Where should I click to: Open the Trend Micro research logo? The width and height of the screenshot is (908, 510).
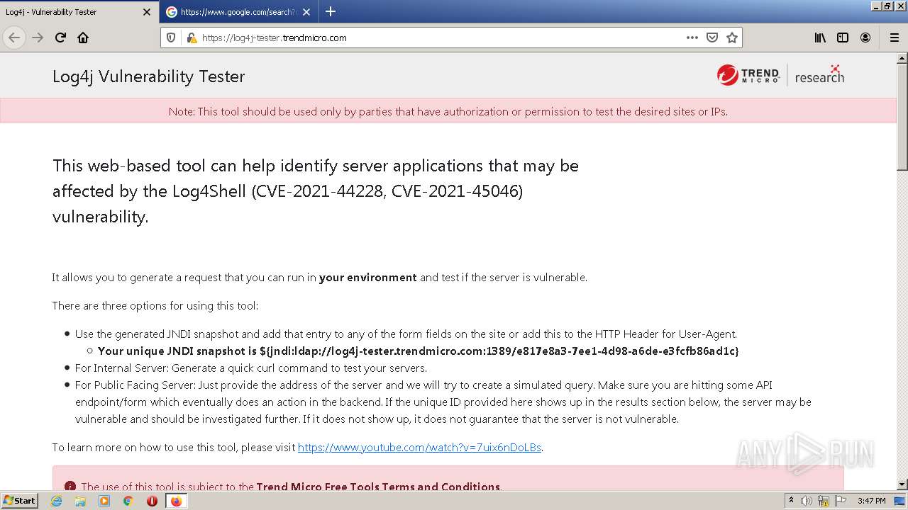(x=780, y=74)
